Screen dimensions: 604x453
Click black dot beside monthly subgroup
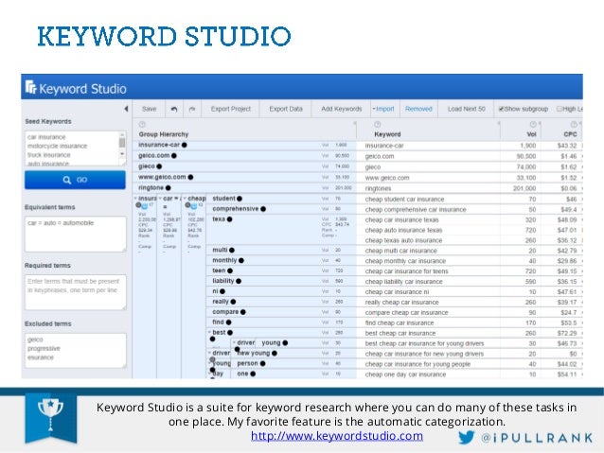[x=241, y=261]
